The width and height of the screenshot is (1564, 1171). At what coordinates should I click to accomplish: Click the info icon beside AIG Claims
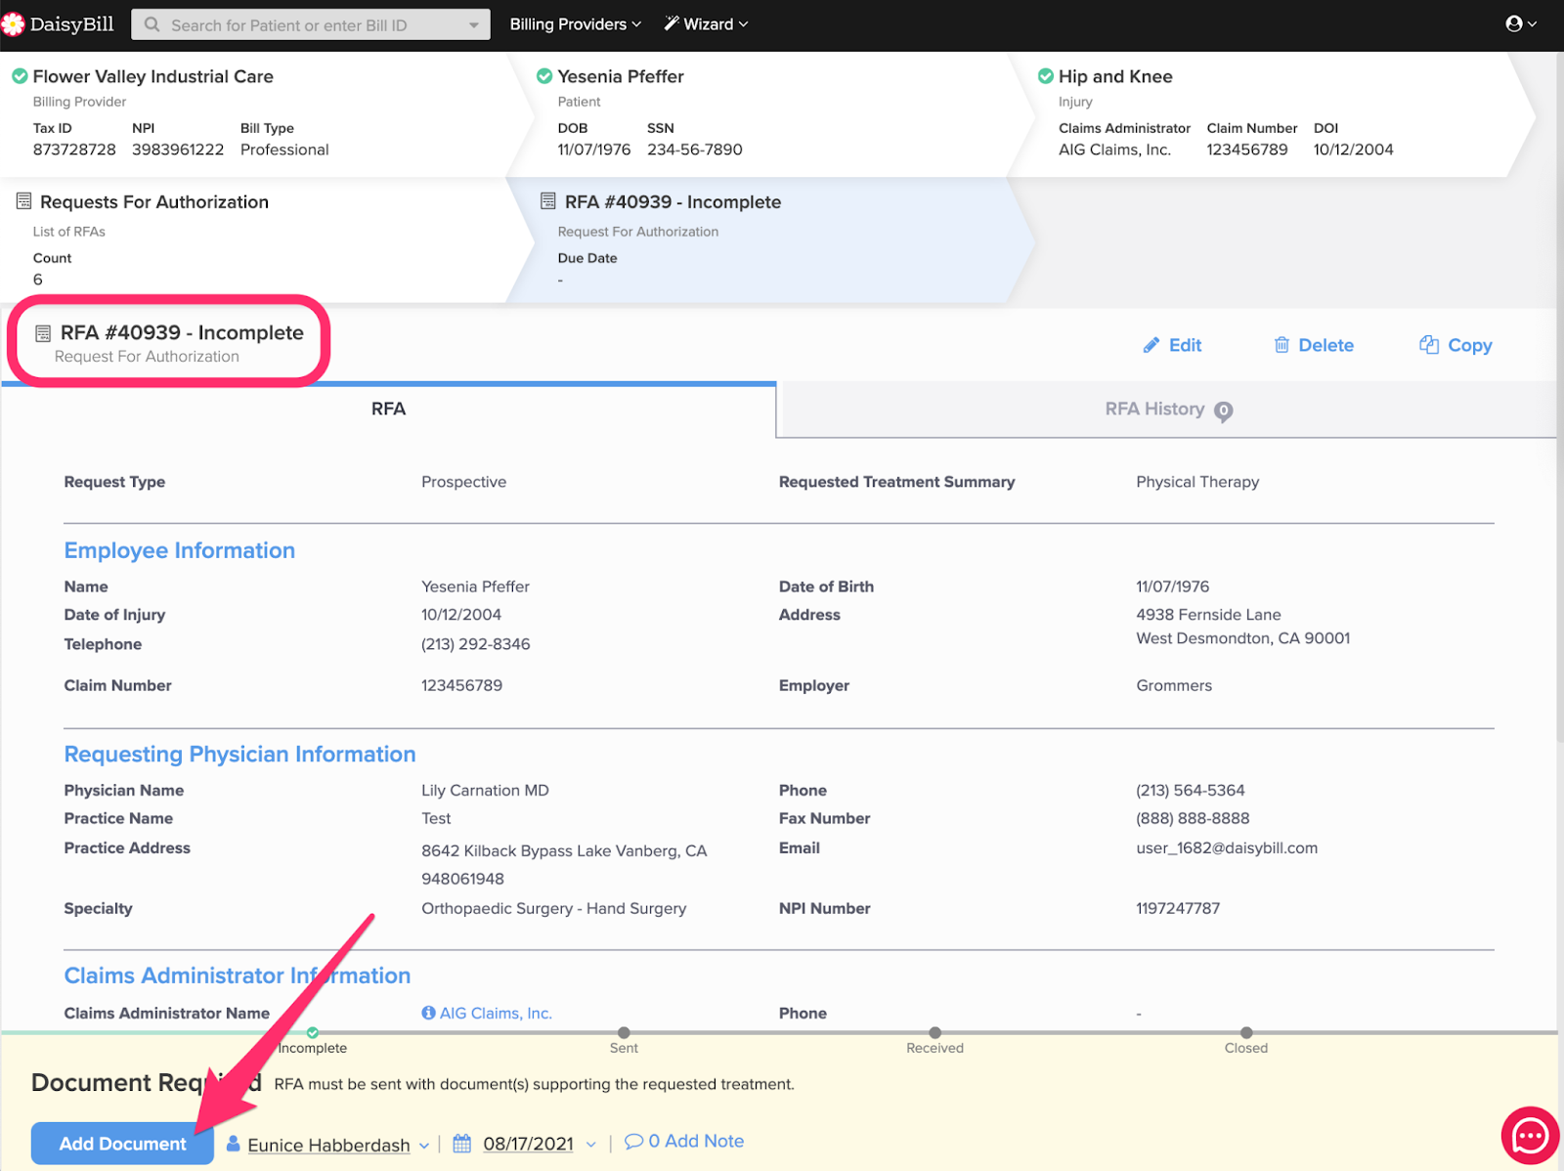pyautogui.click(x=428, y=1014)
